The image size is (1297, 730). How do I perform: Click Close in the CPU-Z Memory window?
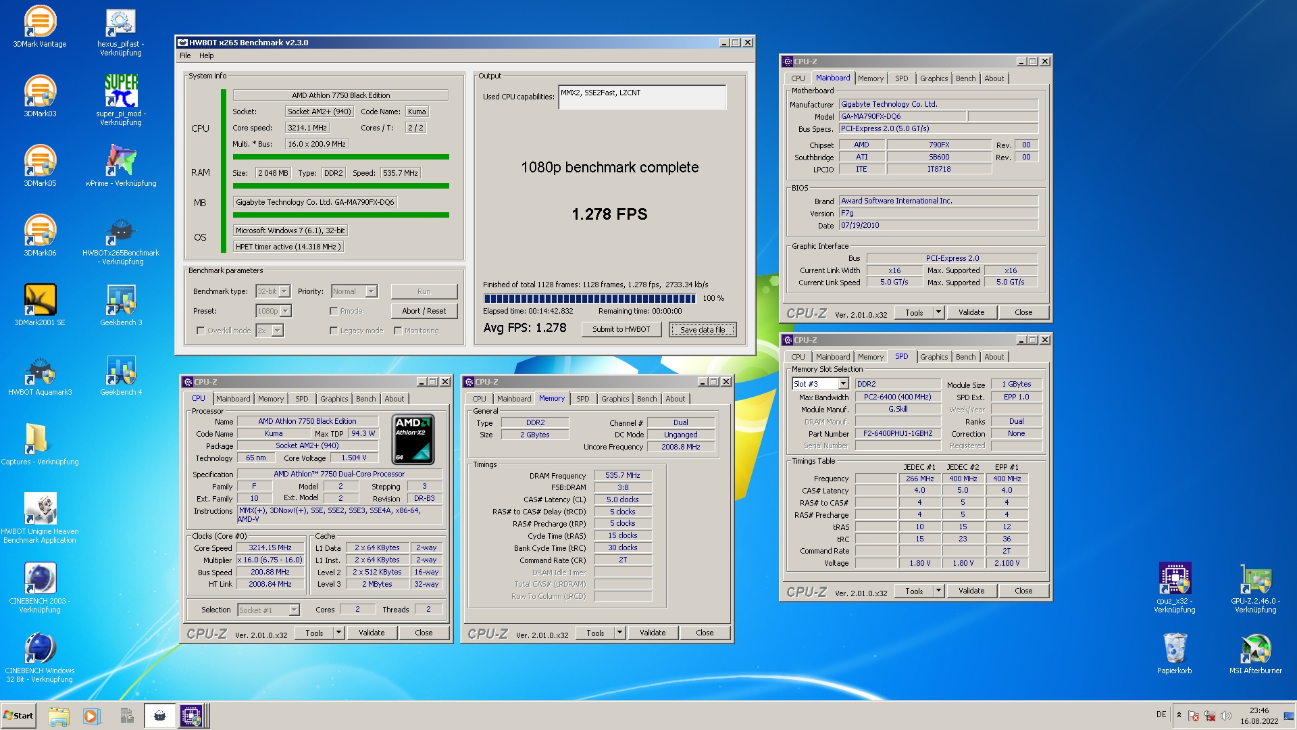pyautogui.click(x=705, y=633)
